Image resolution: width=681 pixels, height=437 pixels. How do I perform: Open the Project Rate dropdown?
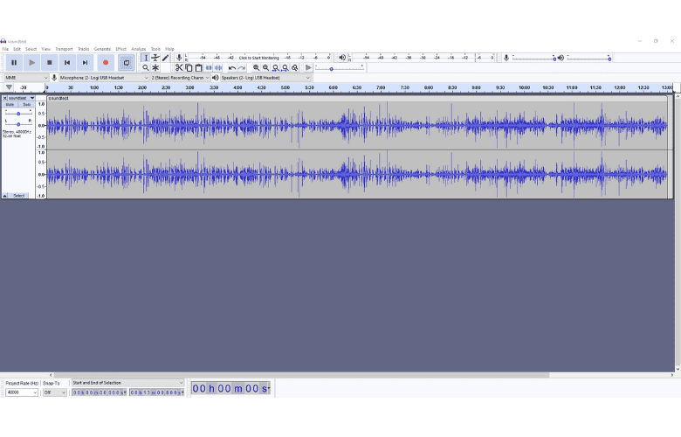click(22, 392)
